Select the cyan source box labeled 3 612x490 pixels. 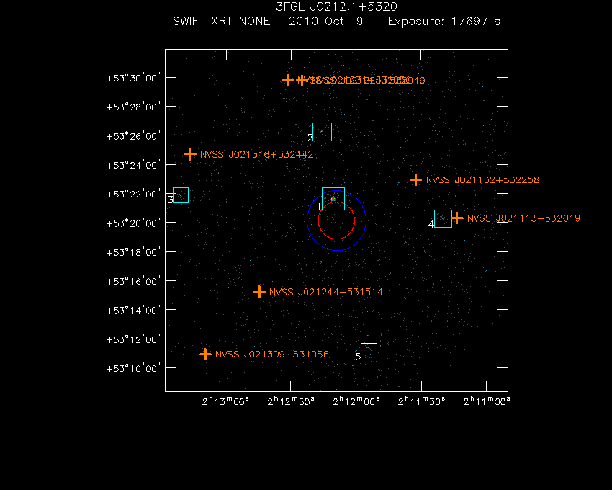[x=181, y=195]
